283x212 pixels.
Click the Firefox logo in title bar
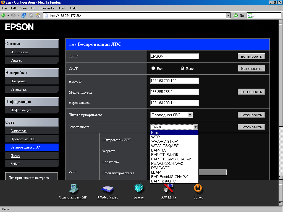click(x=3, y=2)
